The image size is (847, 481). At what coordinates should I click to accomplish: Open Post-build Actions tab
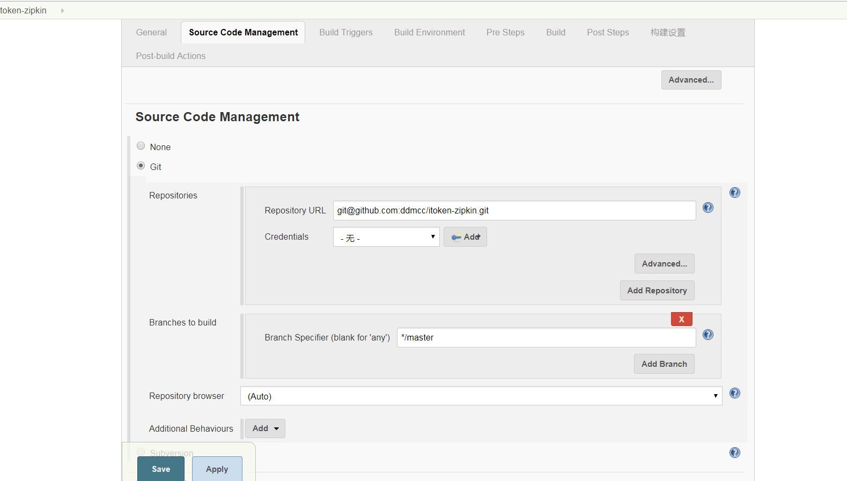click(x=171, y=56)
